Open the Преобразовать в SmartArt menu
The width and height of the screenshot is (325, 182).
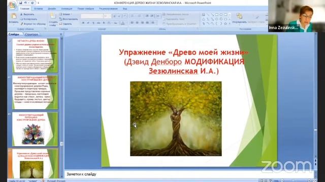pos(179,24)
